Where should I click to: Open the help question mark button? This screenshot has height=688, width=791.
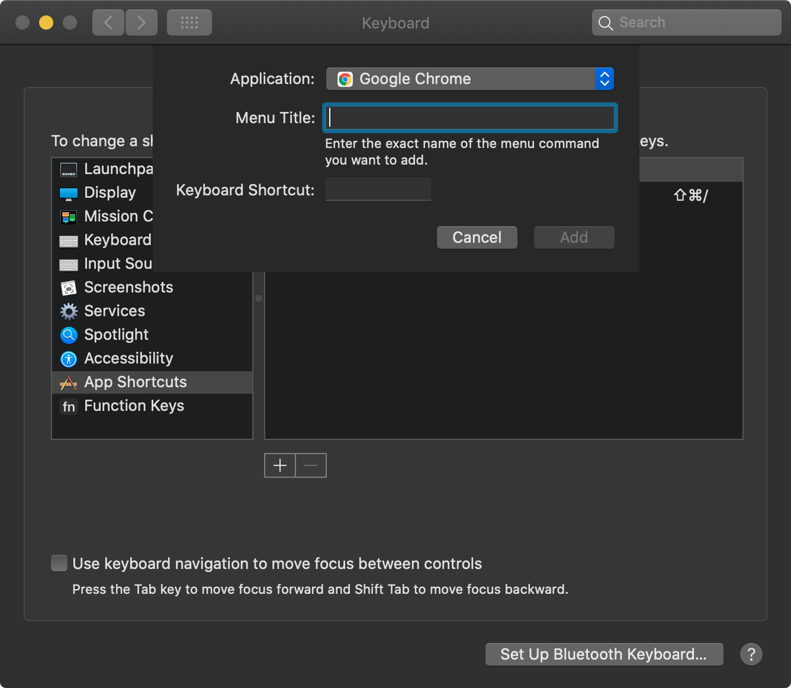751,654
